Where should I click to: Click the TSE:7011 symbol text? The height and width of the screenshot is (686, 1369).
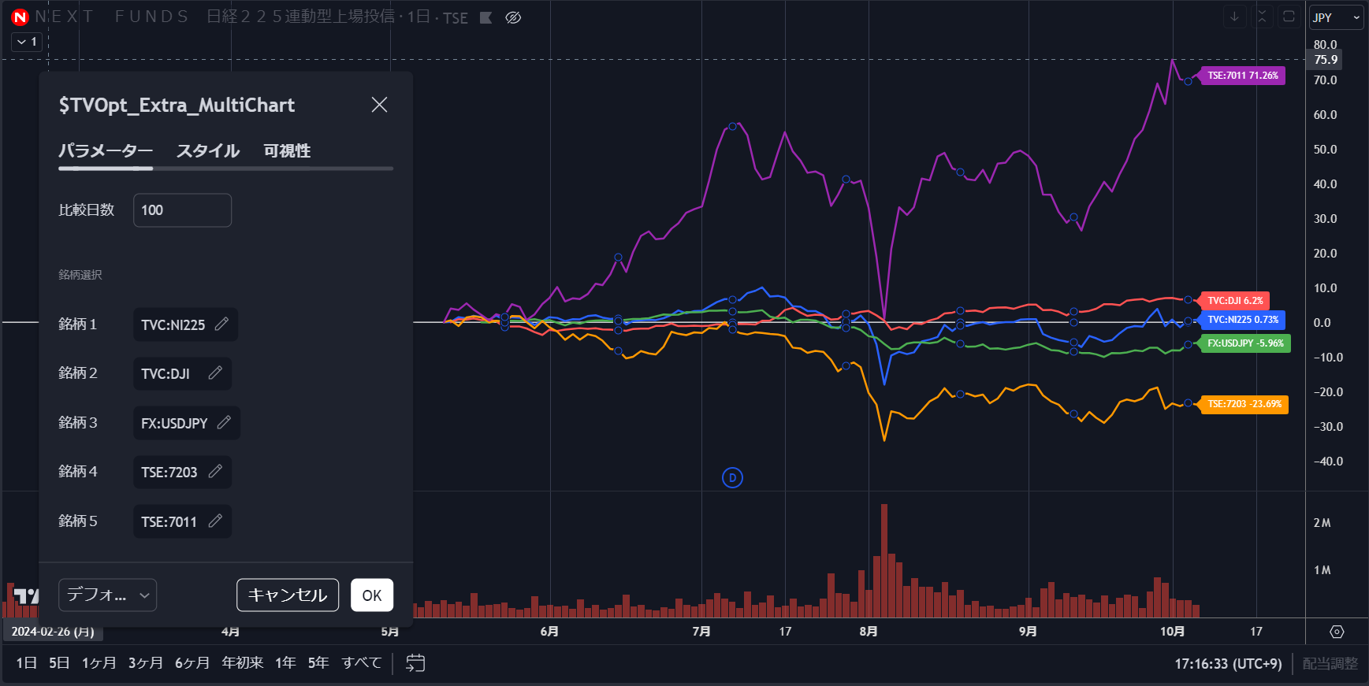tap(169, 521)
